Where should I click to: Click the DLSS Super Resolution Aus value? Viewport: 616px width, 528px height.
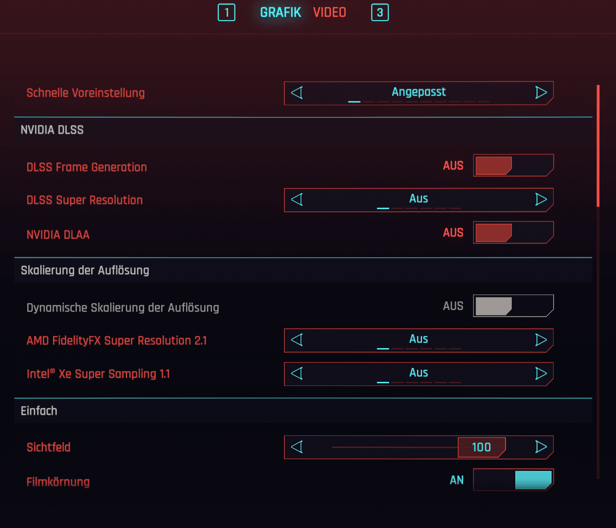tap(419, 198)
